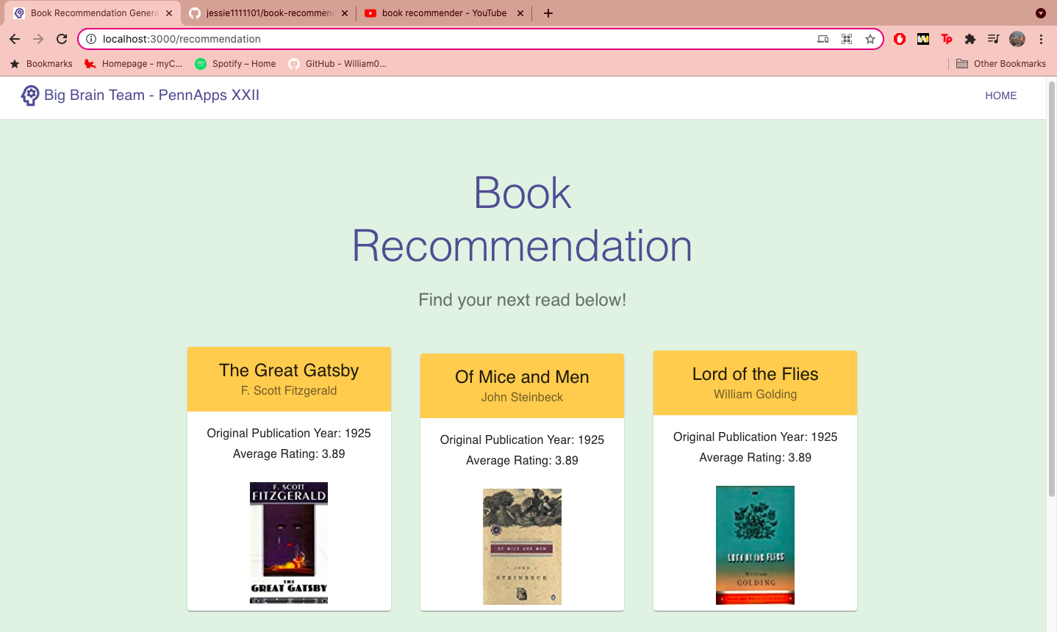Open the Other Bookmarks folder
Viewport: 1057px width, 632px height.
[1001, 64]
